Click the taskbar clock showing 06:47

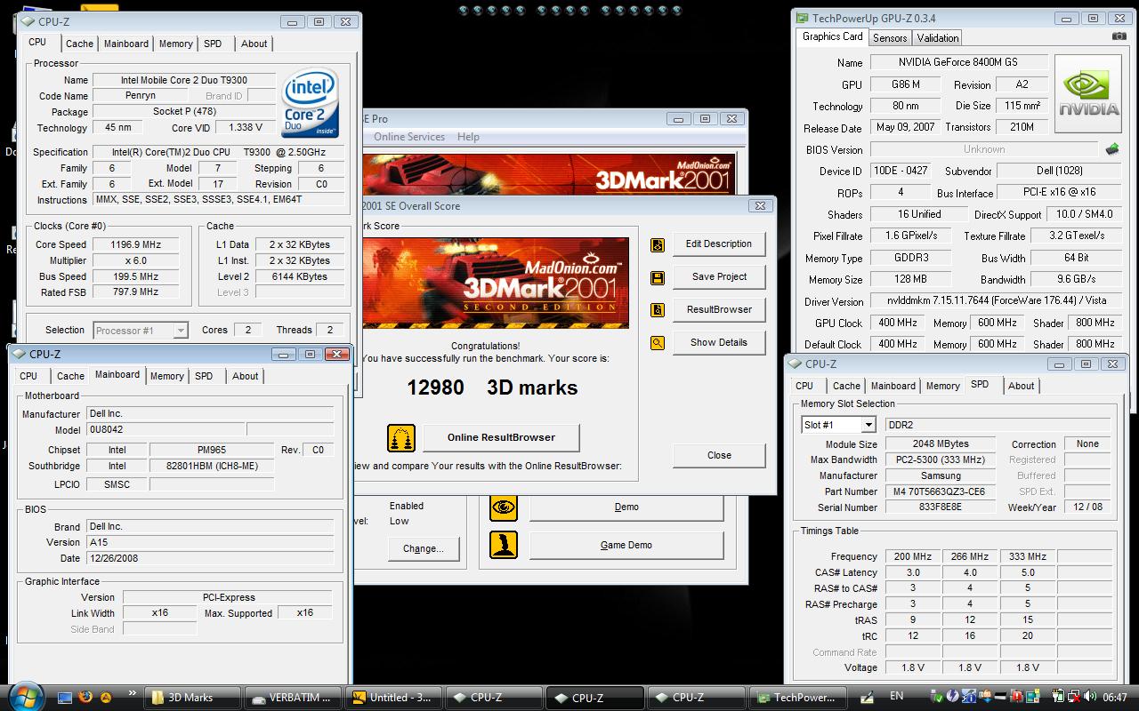point(1114,697)
